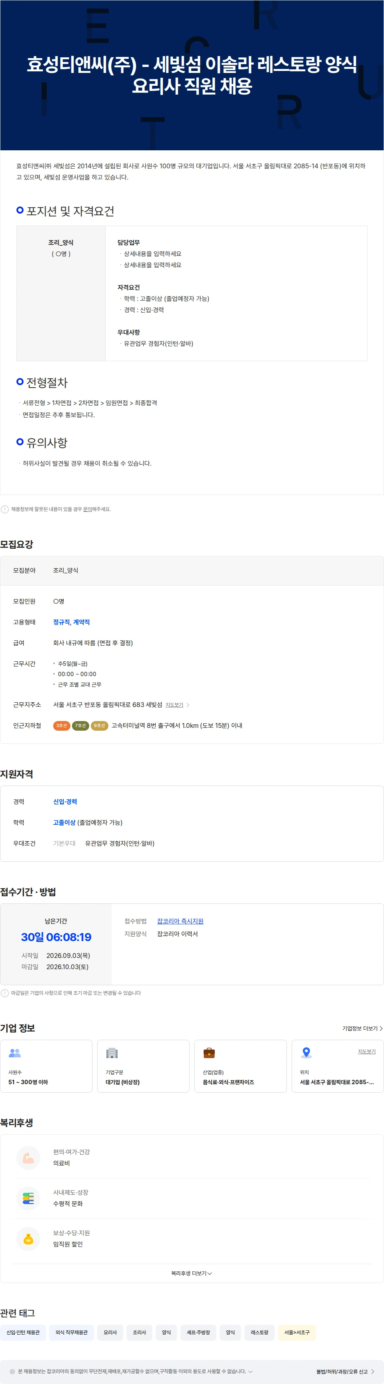Expand 복리후생 더보기
The width and height of the screenshot is (384, 1384).
tap(192, 1273)
